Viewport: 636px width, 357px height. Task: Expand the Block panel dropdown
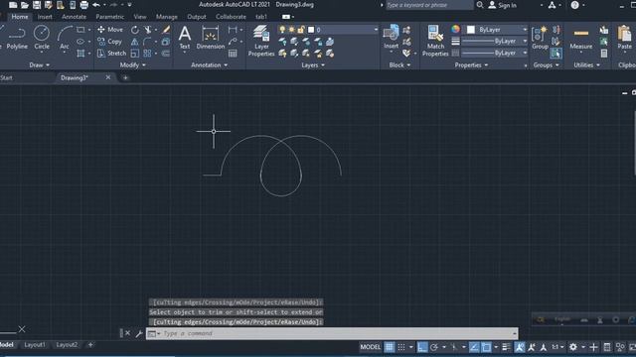[399, 64]
